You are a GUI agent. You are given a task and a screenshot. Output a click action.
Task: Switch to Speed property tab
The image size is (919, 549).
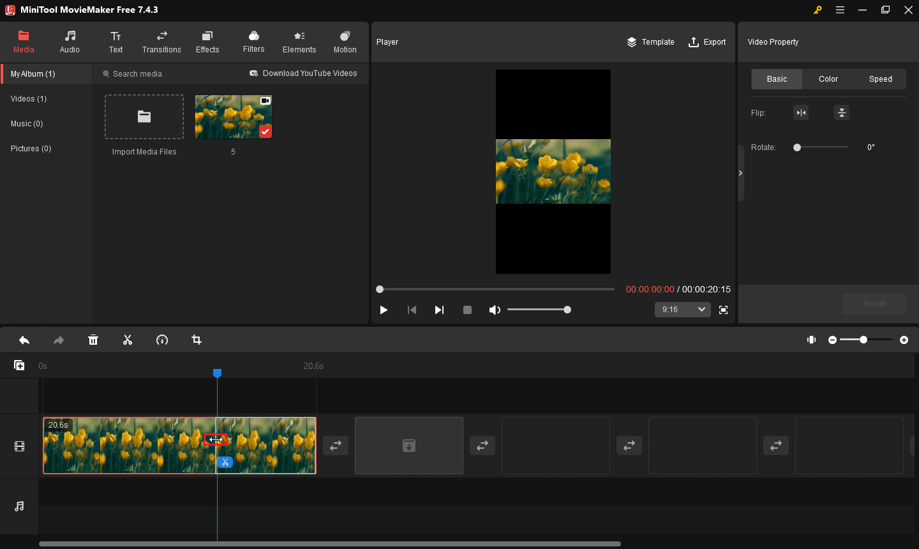point(881,79)
